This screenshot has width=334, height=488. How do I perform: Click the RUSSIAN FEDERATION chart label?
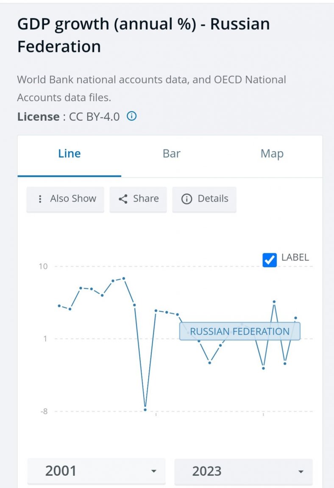239,331
